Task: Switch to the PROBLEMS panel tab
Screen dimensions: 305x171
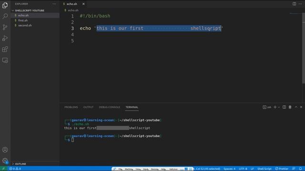Action: pos(71,107)
